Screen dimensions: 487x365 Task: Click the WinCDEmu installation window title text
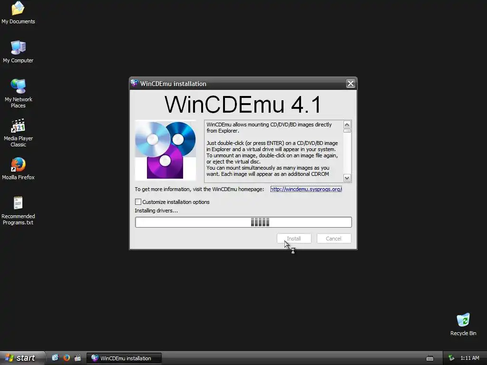click(173, 84)
